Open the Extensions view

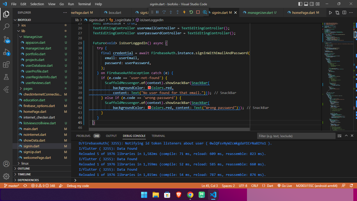6,64
